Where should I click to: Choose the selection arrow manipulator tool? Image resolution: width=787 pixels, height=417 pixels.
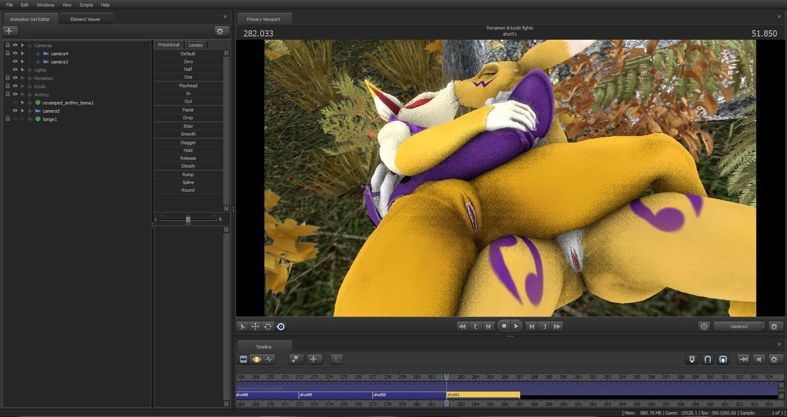click(243, 326)
